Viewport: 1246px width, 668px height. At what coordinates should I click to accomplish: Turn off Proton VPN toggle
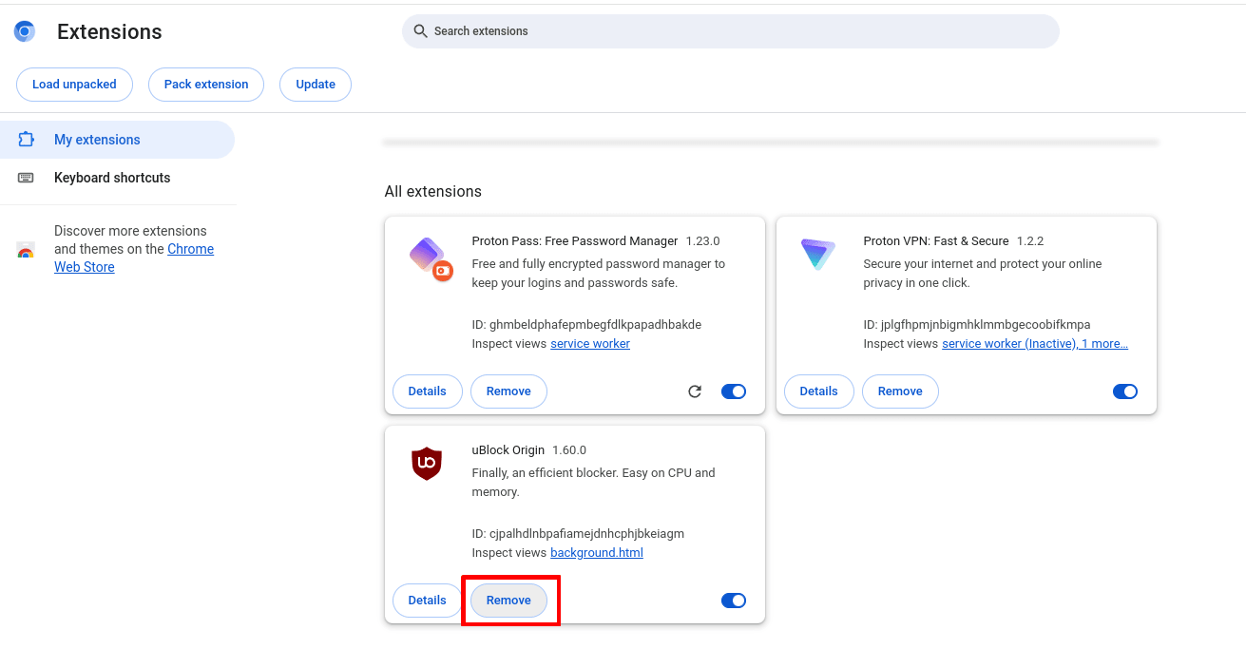(x=1125, y=391)
